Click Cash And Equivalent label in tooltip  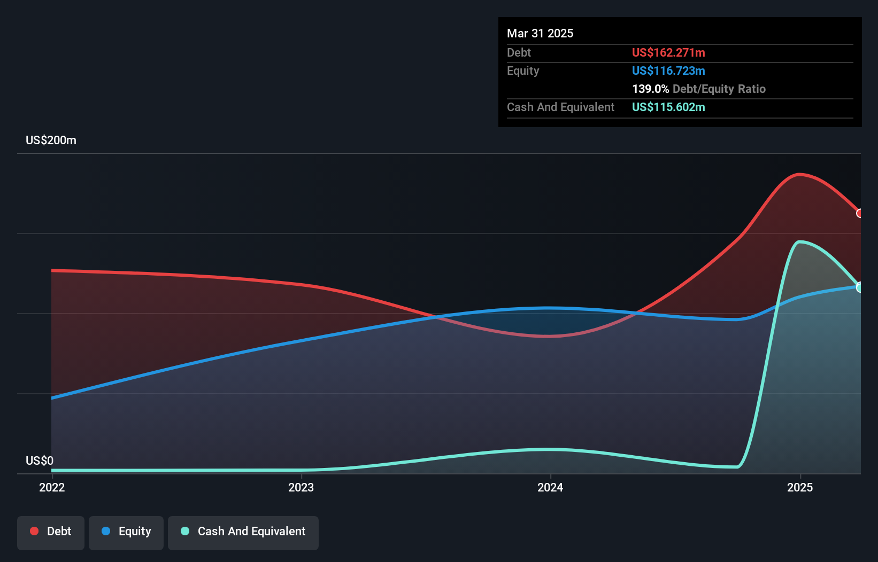[x=560, y=107]
